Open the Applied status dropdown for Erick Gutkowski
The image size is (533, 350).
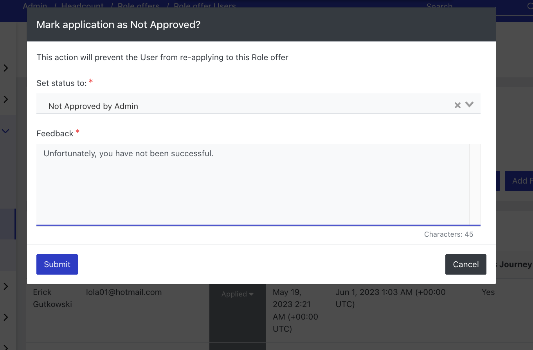[x=238, y=294]
